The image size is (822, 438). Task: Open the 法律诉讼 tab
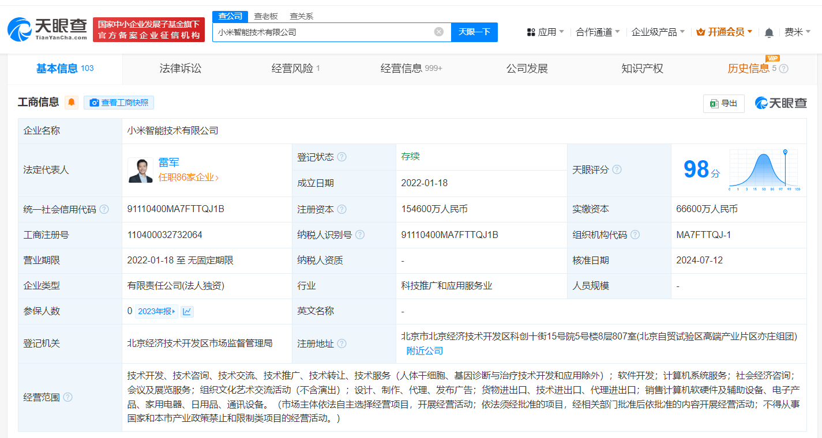pos(181,69)
